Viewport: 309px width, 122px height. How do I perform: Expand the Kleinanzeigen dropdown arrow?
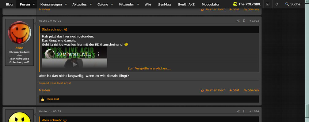(x=66, y=4)
